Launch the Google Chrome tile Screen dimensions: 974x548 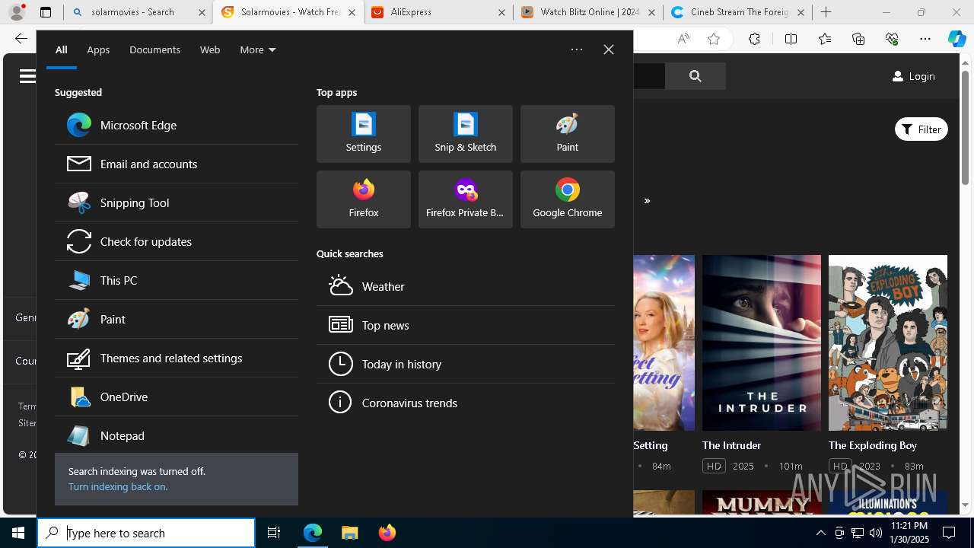568,199
